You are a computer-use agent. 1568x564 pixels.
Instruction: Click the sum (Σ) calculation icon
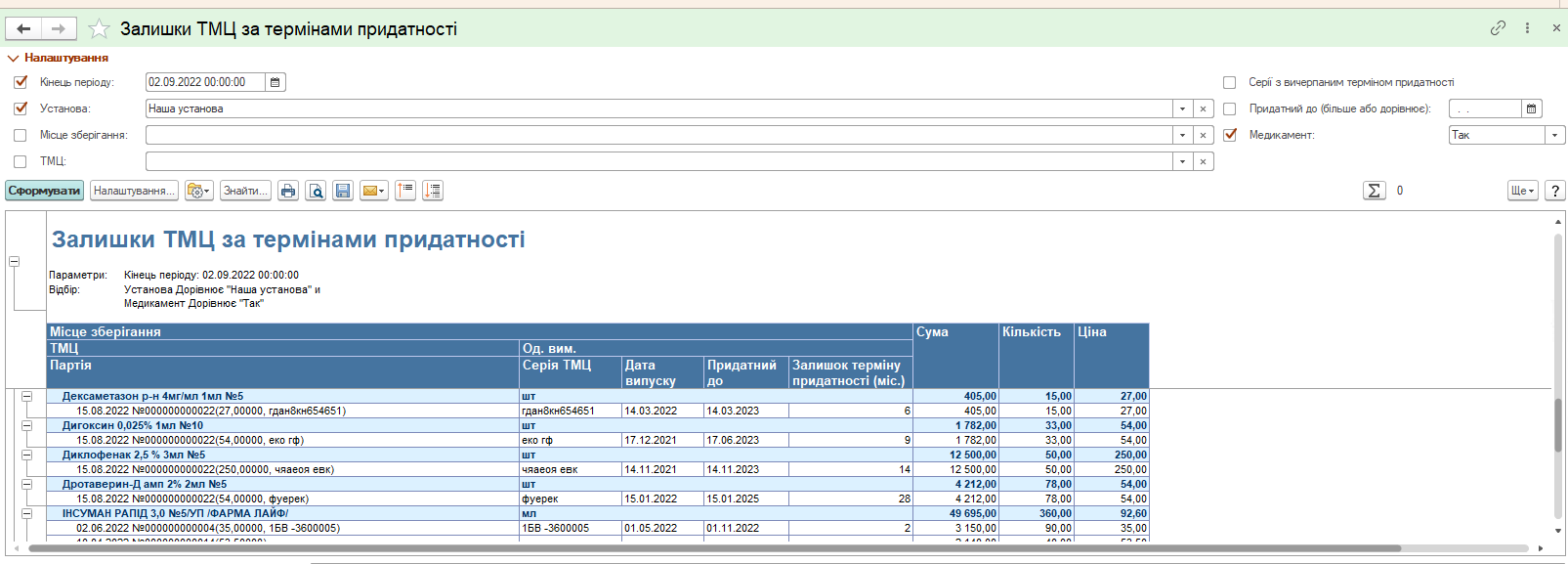(x=1374, y=191)
